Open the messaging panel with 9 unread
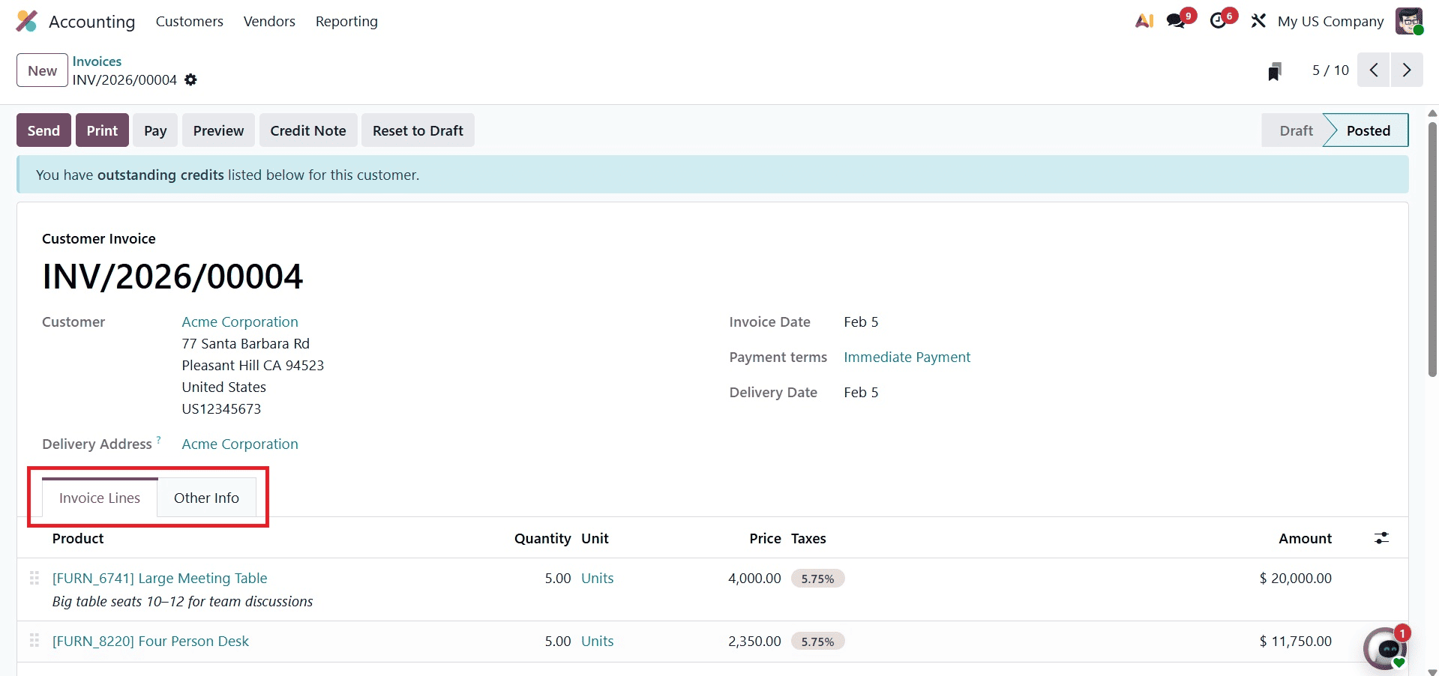 pos(1174,20)
